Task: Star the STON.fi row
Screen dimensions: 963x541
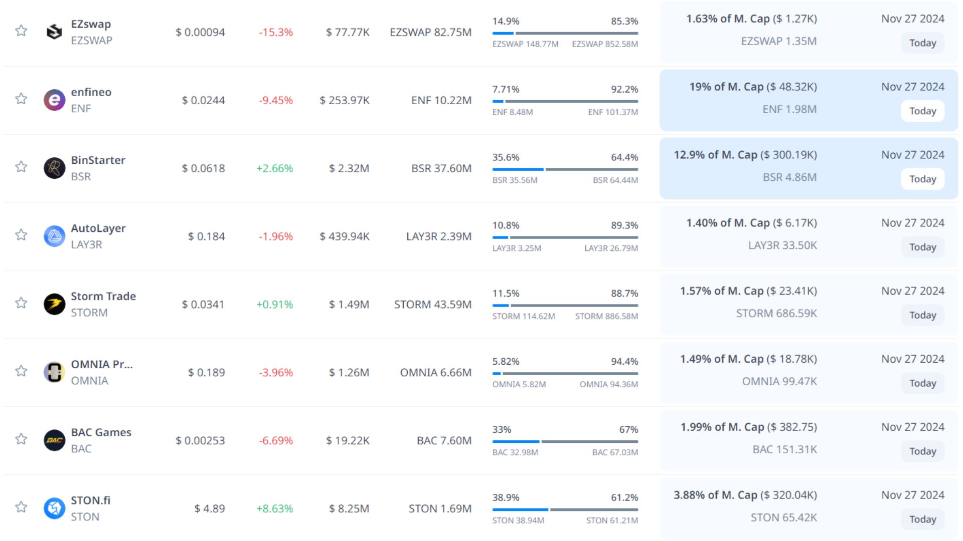Action: click(21, 507)
